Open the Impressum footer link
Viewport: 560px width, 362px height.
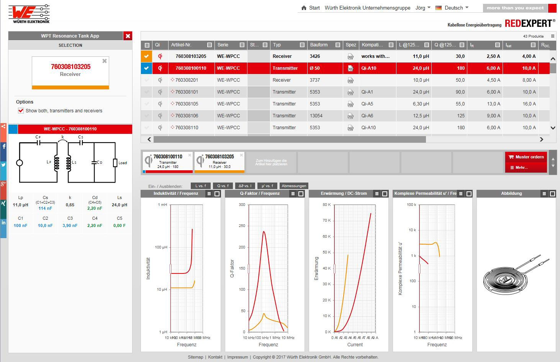237,357
